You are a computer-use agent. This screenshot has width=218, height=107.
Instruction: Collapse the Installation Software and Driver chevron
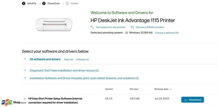point(25,78)
